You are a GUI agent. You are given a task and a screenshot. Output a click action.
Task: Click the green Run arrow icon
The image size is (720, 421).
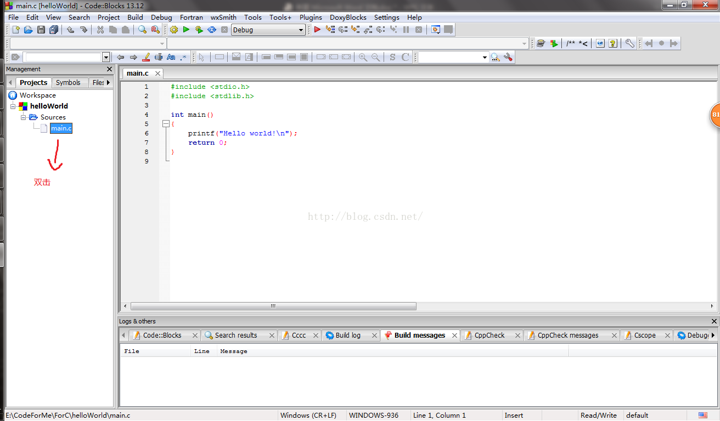(186, 30)
